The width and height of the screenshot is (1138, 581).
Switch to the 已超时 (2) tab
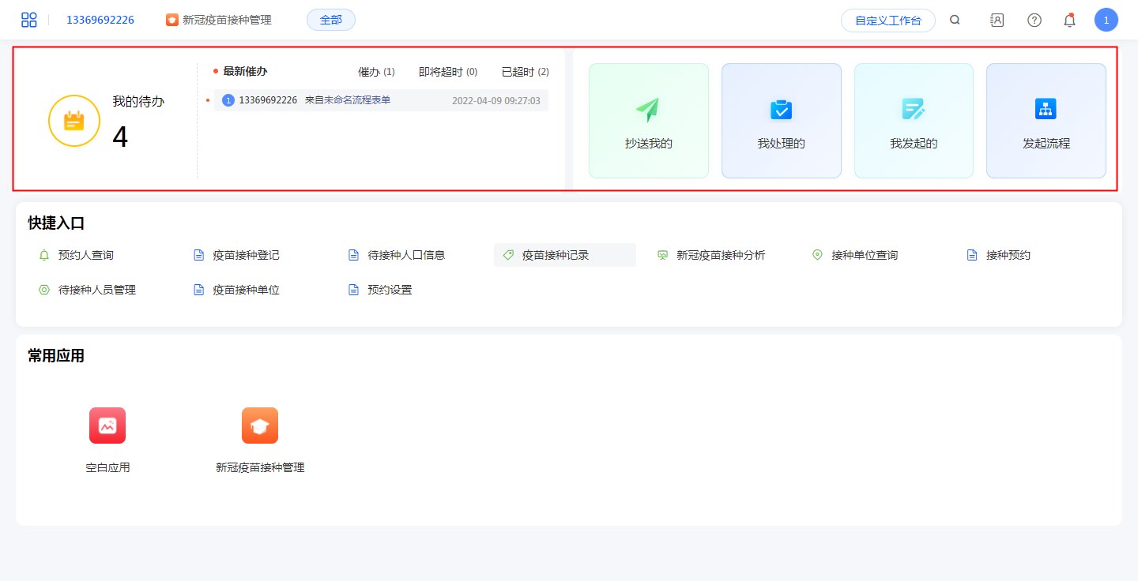pos(525,72)
